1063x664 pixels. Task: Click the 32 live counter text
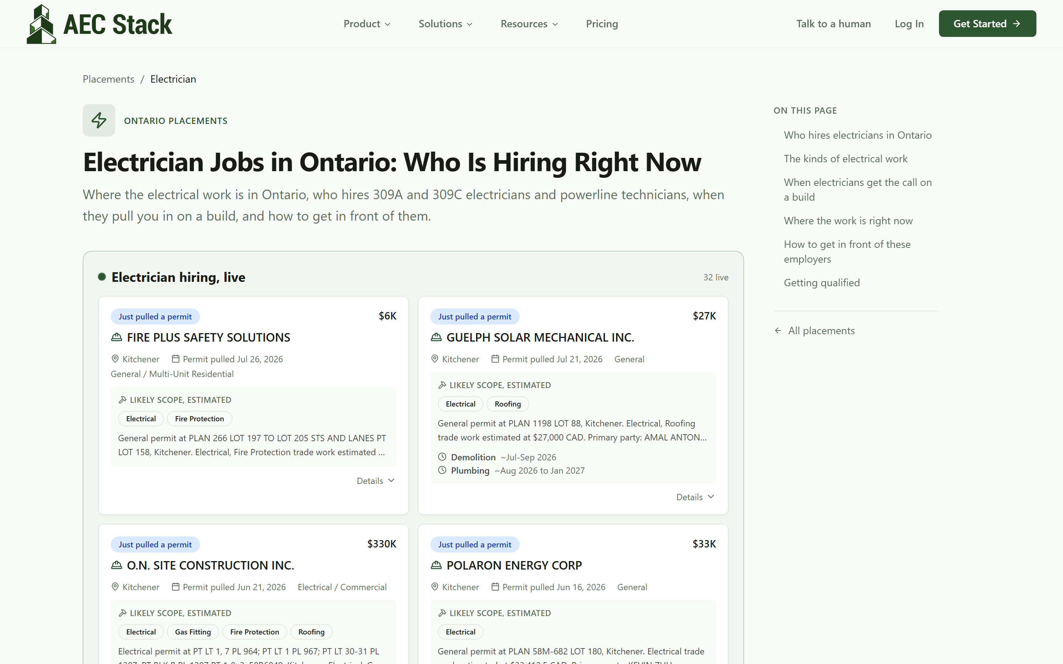[716, 277]
